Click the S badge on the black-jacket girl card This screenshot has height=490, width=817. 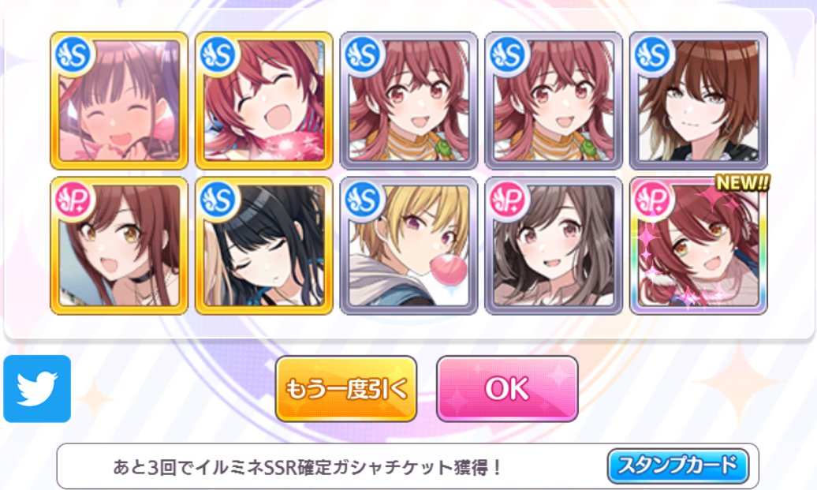tap(653, 55)
